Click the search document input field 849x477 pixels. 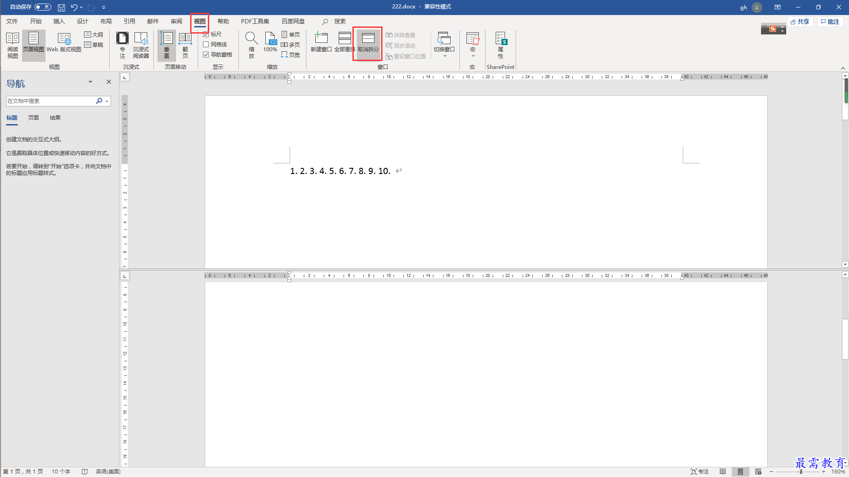tap(51, 101)
